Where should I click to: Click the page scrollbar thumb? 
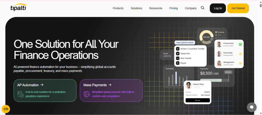coord(261,5)
